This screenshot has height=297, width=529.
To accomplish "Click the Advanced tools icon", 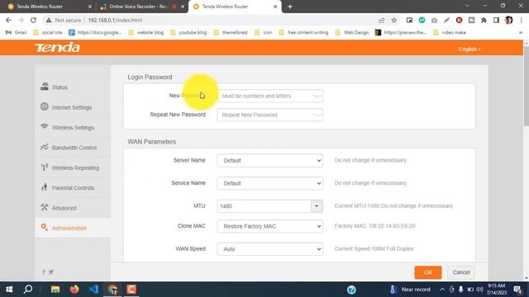I will (x=45, y=207).
